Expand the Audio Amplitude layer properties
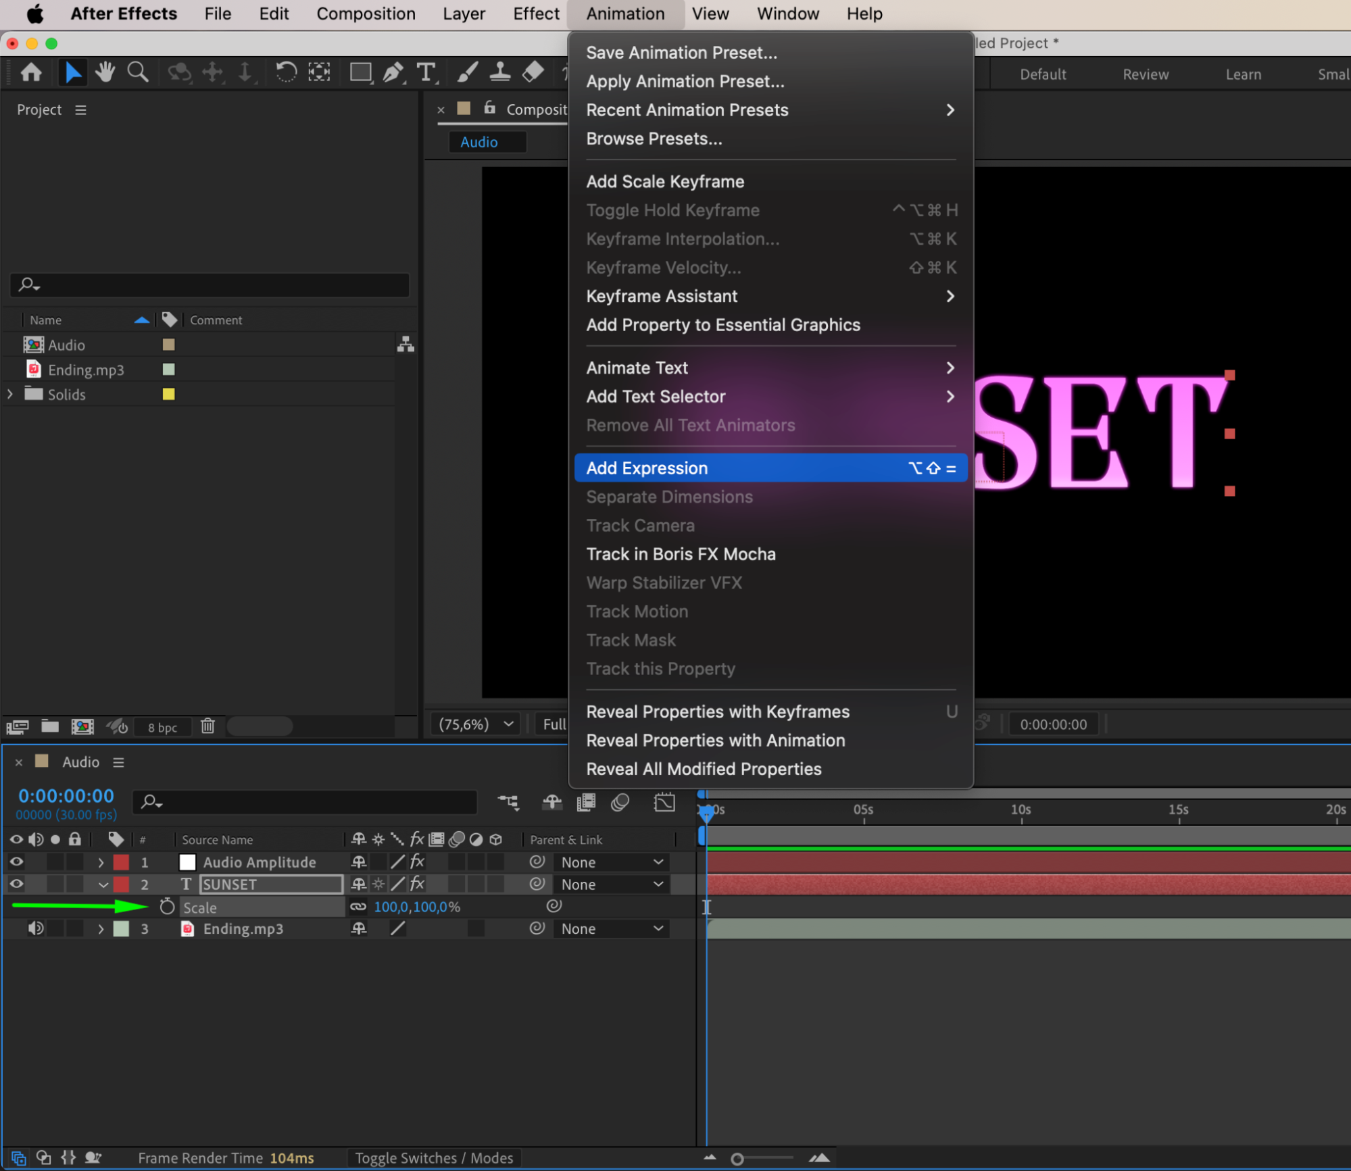Viewport: 1351px width, 1171px height. [x=101, y=862]
